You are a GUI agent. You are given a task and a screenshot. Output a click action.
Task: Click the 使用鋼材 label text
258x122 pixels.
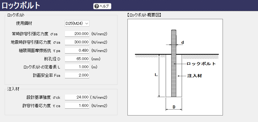click(24, 24)
